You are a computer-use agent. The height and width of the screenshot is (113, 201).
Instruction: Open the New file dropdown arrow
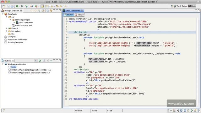point(6,6)
